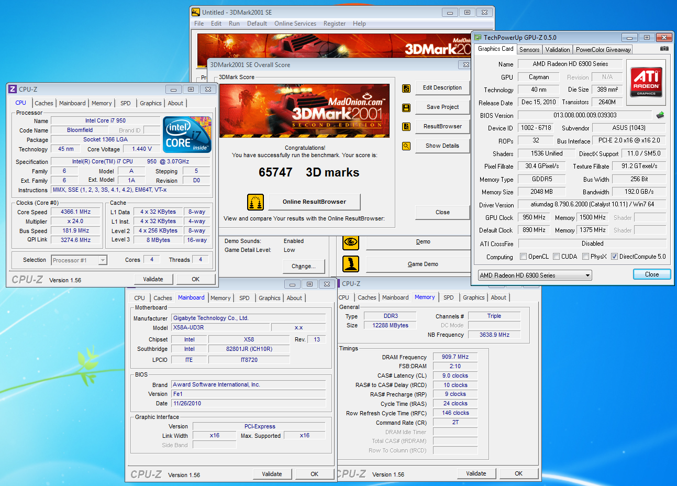Click the Game Demo figure icon

point(351,264)
